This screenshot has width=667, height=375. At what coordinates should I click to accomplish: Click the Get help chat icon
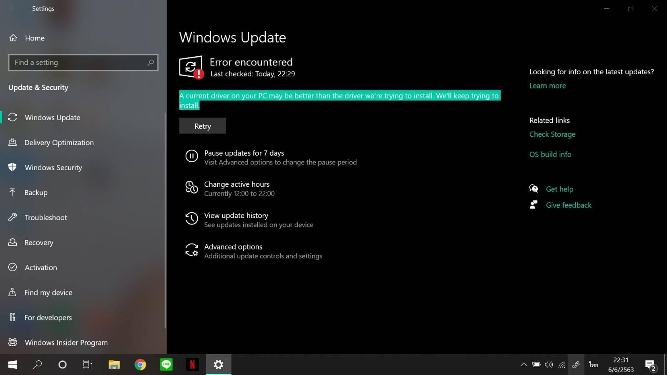(x=534, y=189)
